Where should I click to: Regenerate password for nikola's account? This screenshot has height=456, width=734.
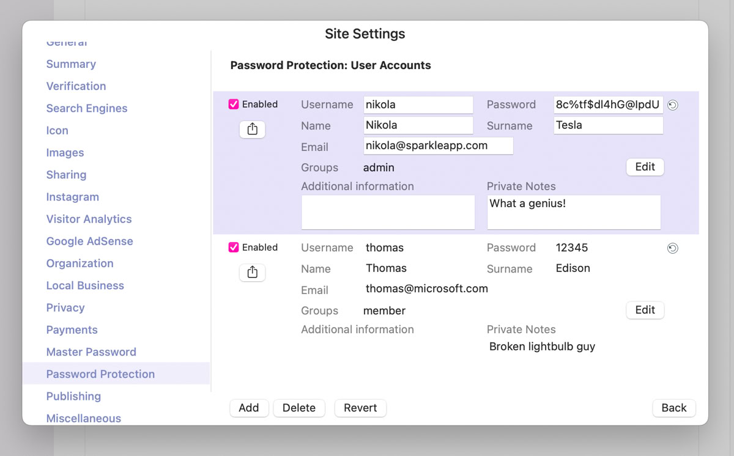(672, 105)
